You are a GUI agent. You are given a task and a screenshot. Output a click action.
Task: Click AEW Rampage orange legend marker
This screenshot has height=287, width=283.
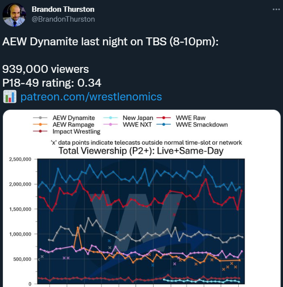(40, 125)
